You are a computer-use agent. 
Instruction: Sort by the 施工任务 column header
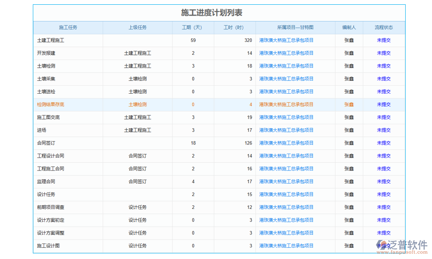(x=68, y=28)
